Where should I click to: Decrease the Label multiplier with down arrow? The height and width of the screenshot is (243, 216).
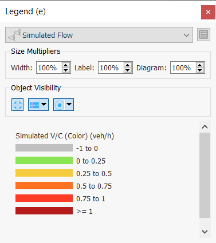coord(128,70)
